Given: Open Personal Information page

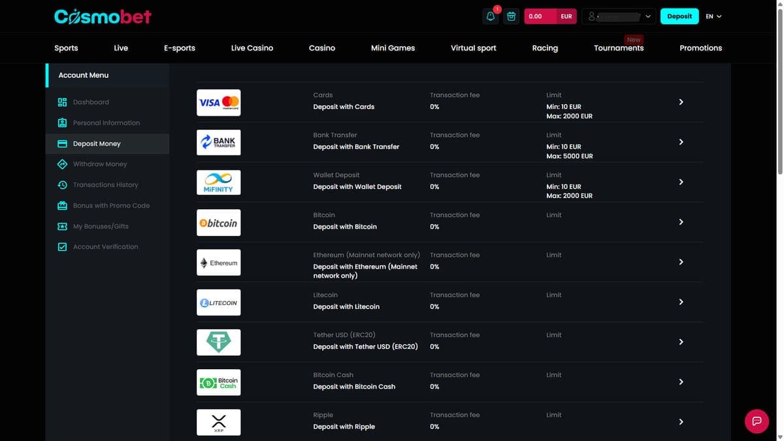Looking at the screenshot, I should coord(106,123).
